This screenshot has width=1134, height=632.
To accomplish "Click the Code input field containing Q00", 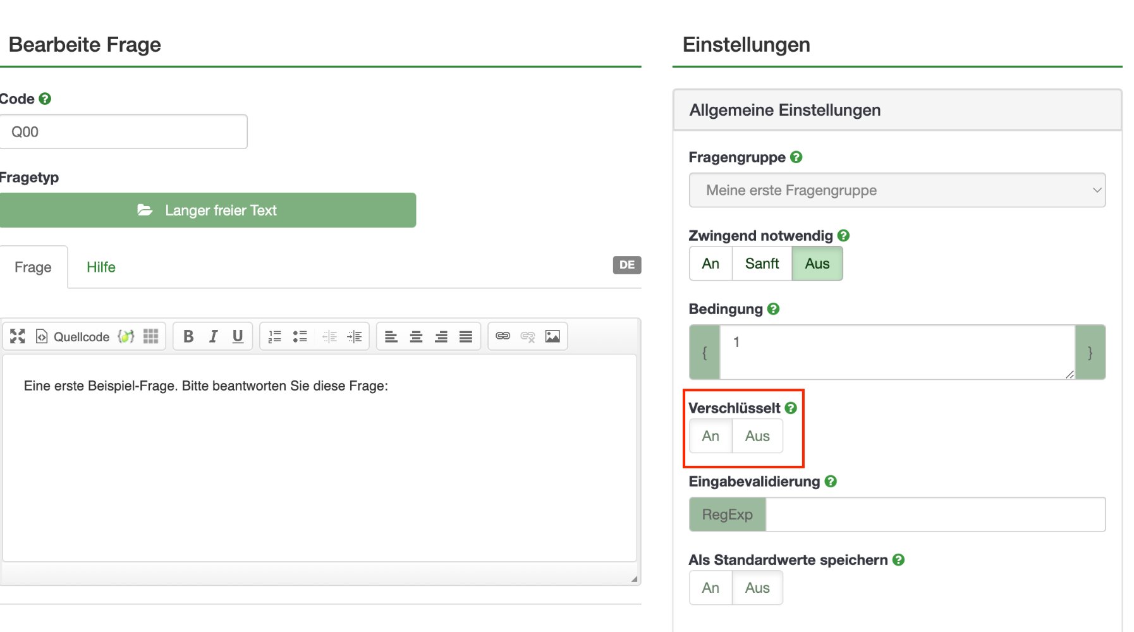I will [x=123, y=132].
